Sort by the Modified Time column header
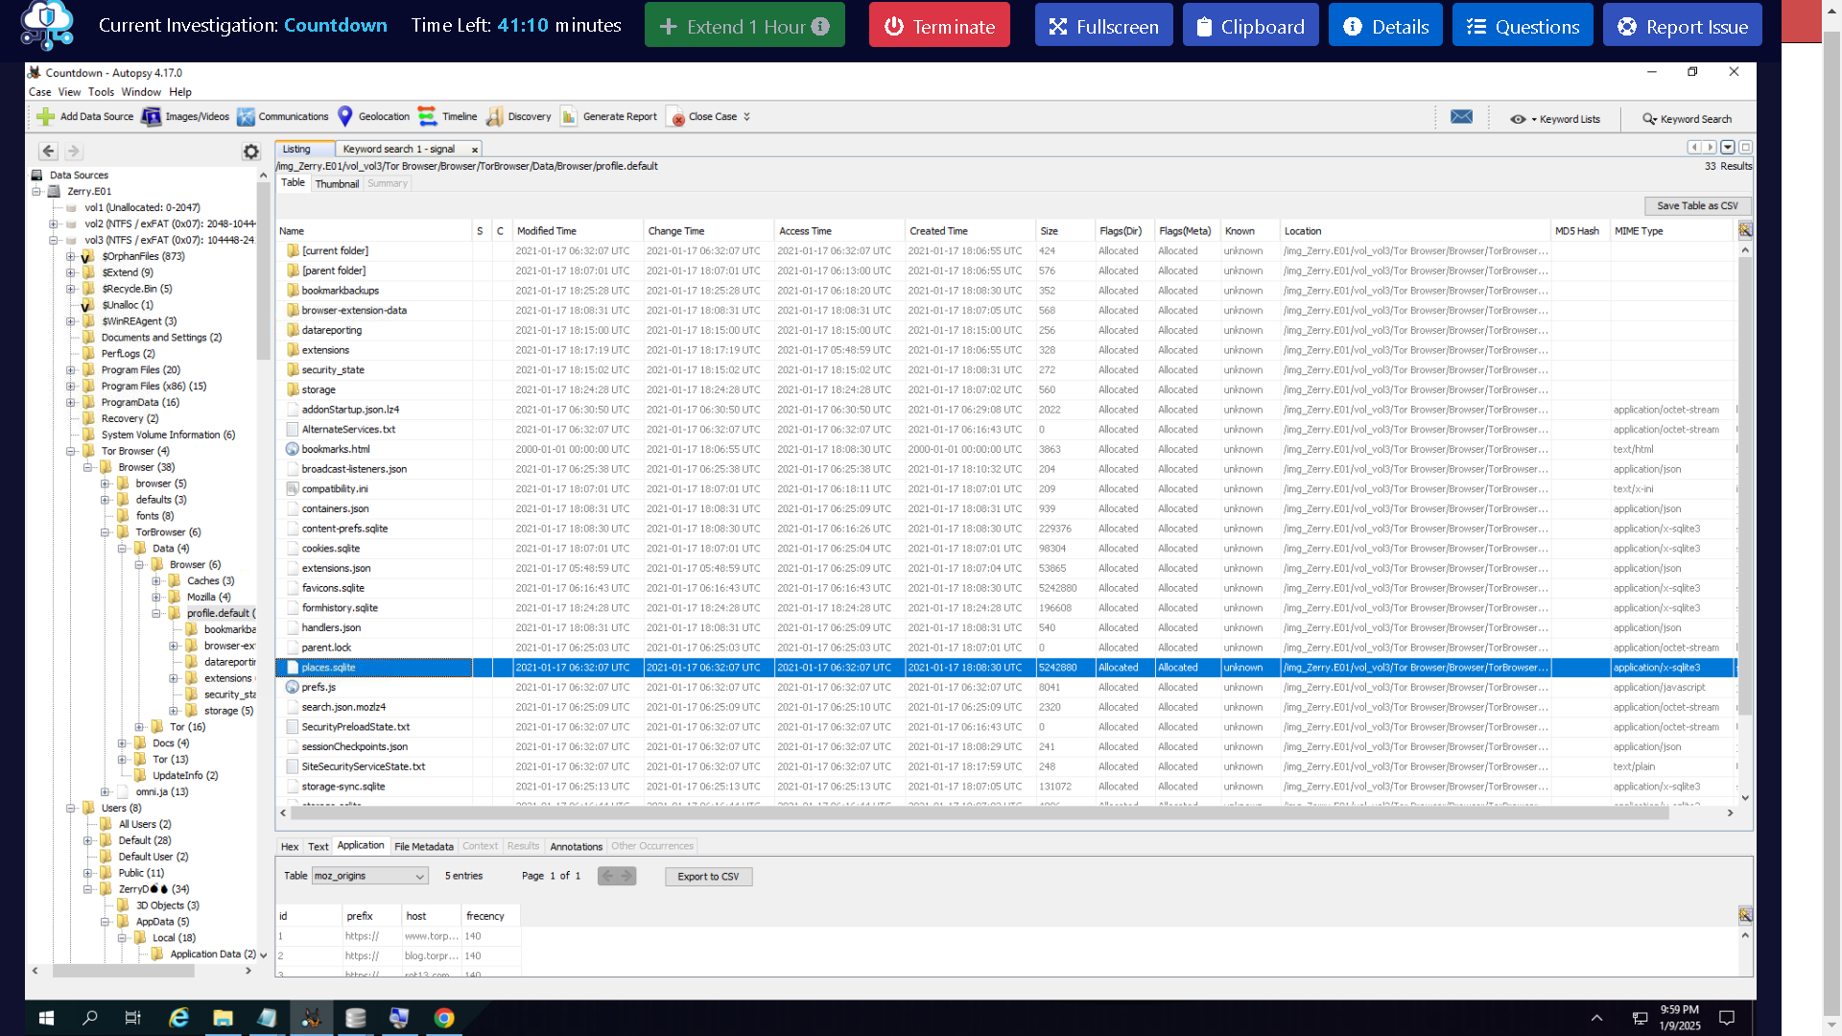The image size is (1842, 1036). click(577, 231)
